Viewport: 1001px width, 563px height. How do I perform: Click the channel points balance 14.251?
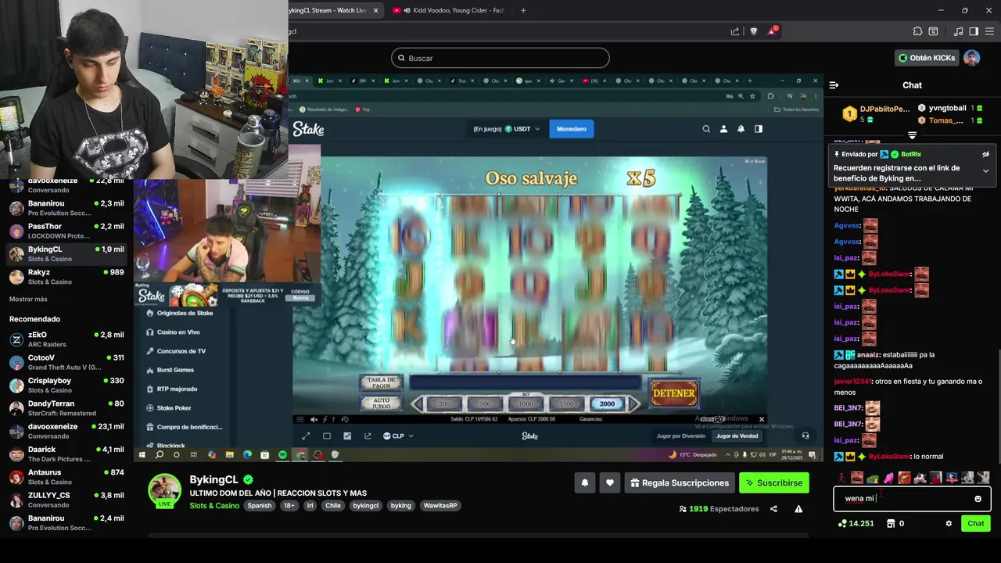[x=856, y=524]
